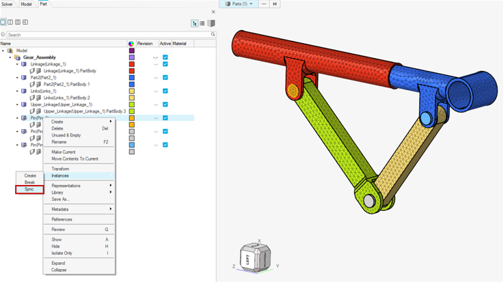The height and width of the screenshot is (282, 503).
Task: Collapse the Upper_Linkage(Upper_Linkage_1) node
Action: pyautogui.click(x=17, y=104)
